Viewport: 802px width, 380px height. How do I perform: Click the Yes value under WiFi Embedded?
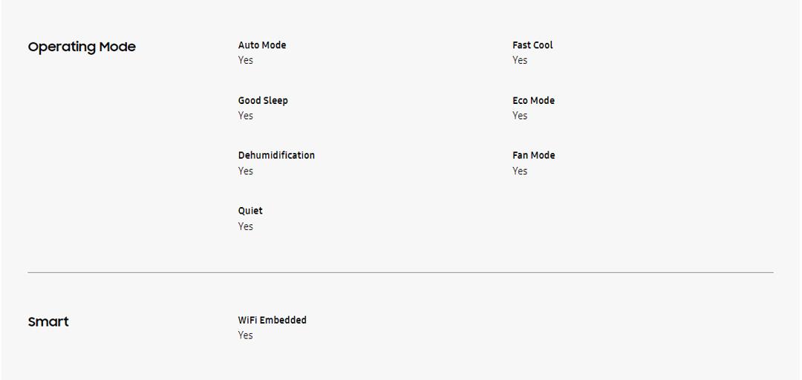coord(246,335)
